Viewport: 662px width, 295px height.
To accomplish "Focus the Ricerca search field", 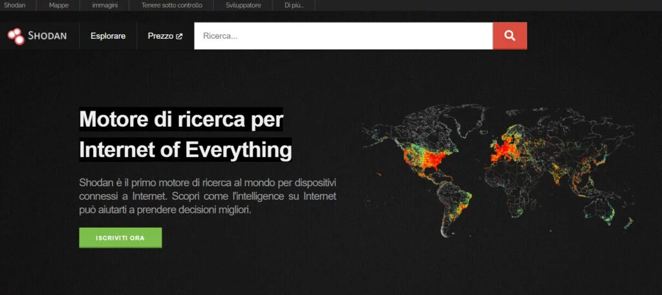I will tap(343, 36).
